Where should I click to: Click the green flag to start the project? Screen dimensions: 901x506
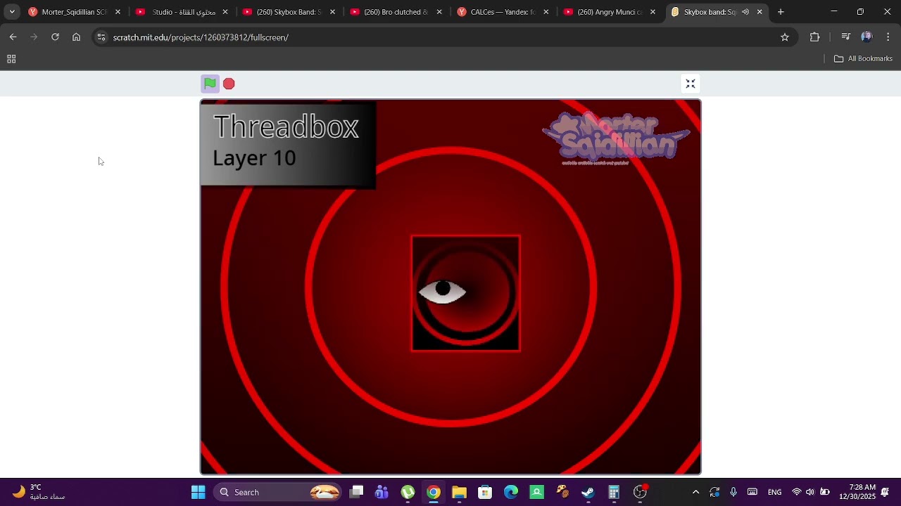click(210, 84)
